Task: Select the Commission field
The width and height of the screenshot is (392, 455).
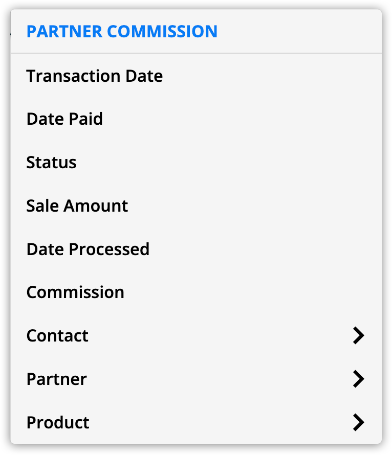Action: point(75,292)
